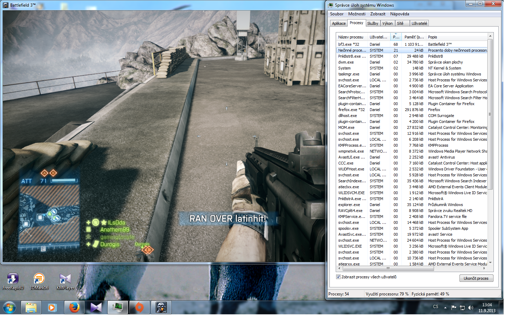Select the 'Nečinné proce...' idle process row
This screenshot has height=315, width=505.
pyautogui.click(x=412, y=50)
